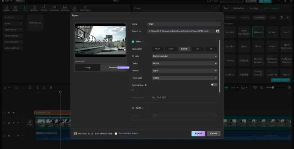Open the Bit rate Recommended dropdown
The image size is (294, 149).
coord(185,56)
